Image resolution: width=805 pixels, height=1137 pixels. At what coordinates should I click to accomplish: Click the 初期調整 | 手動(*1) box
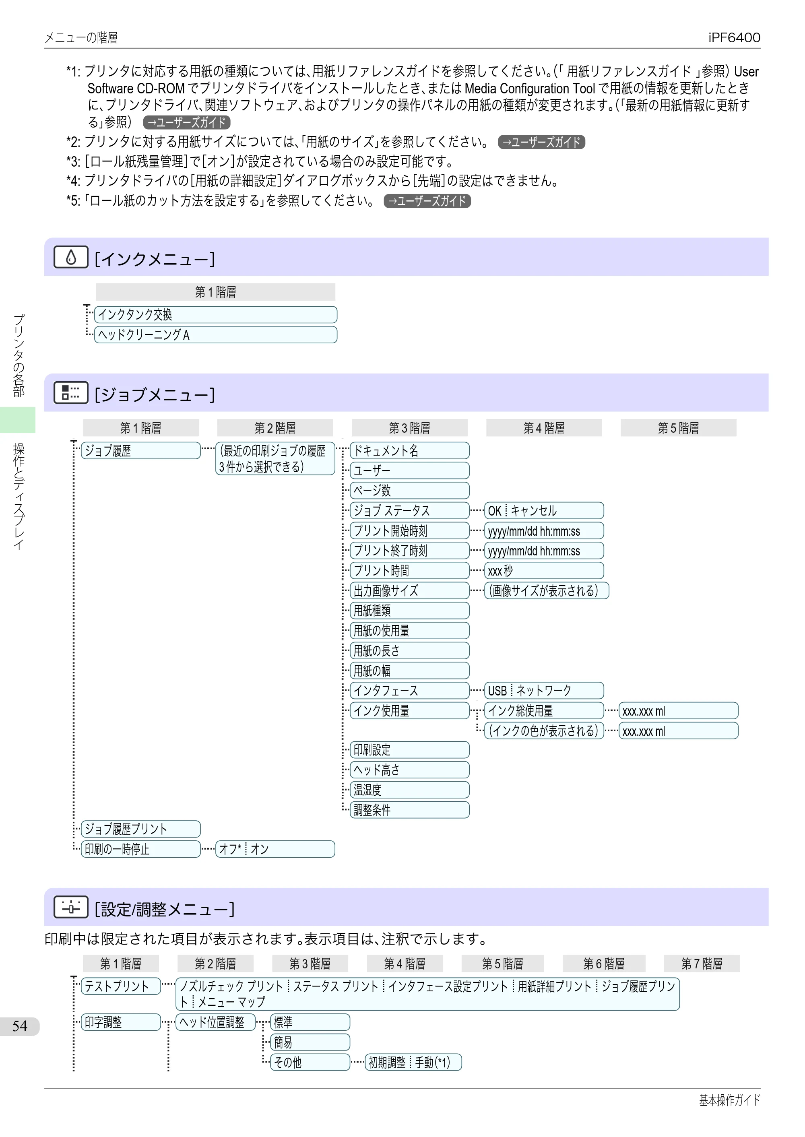tap(413, 1062)
